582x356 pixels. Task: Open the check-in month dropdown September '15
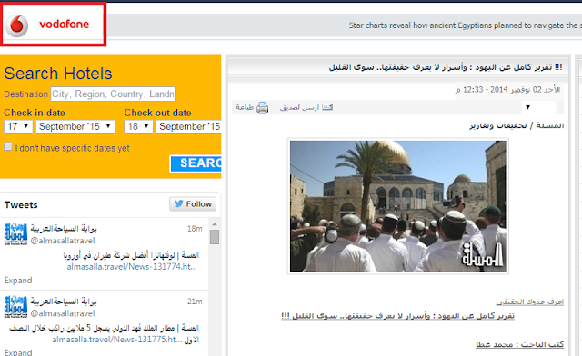75,126
